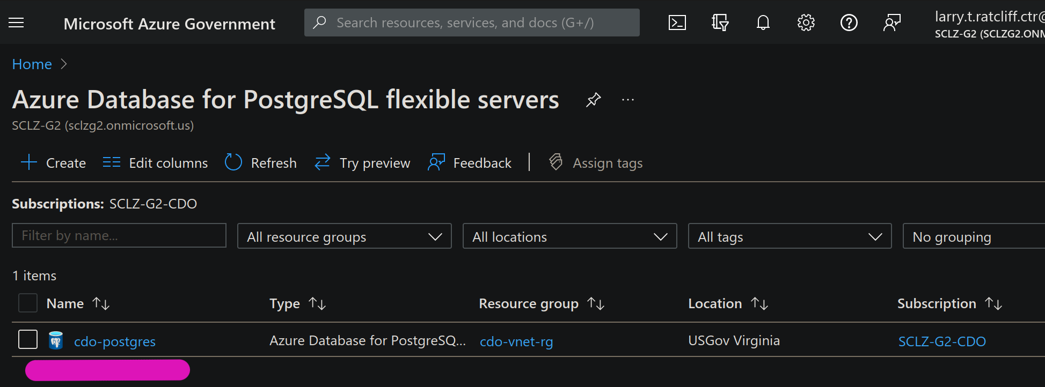
Task: Open the top bar Feedback icon
Action: coord(892,23)
